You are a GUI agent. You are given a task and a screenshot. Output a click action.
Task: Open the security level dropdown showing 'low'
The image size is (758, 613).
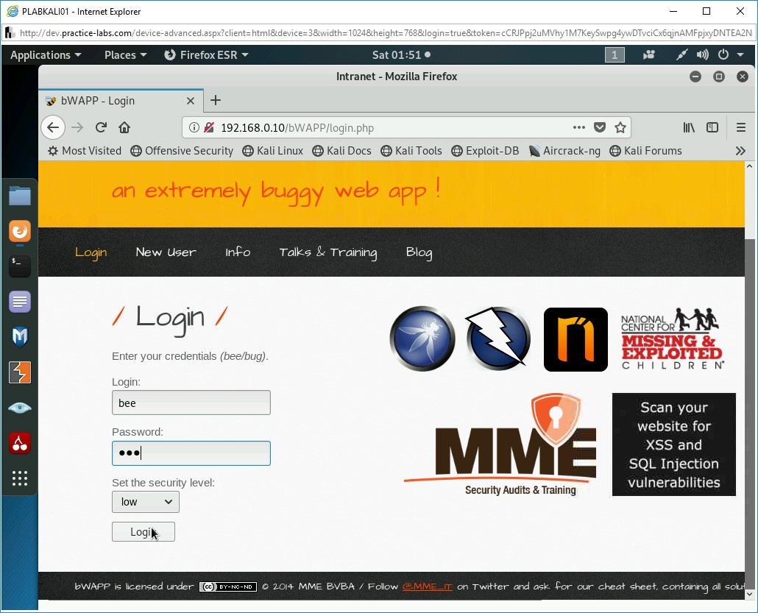tap(145, 501)
